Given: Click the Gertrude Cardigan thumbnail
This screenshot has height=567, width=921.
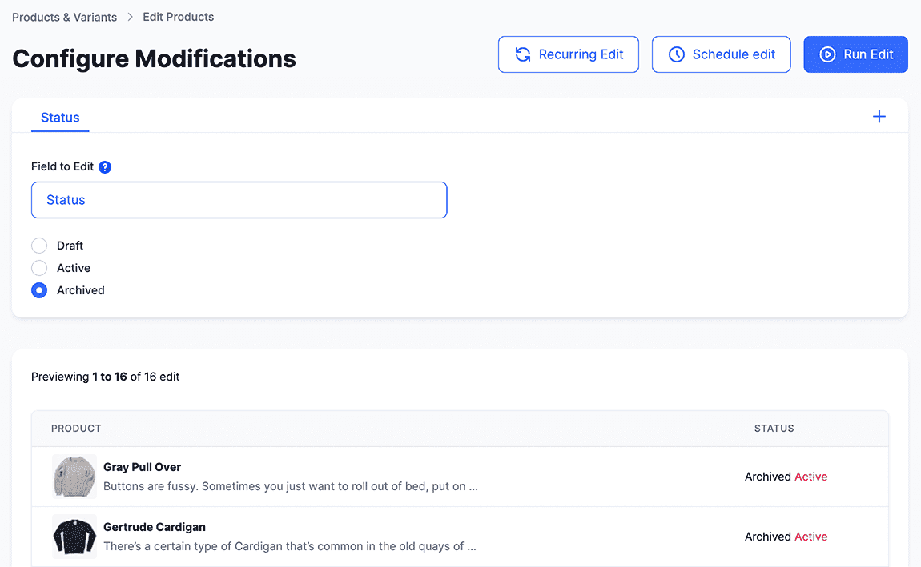Looking at the screenshot, I should [x=74, y=537].
